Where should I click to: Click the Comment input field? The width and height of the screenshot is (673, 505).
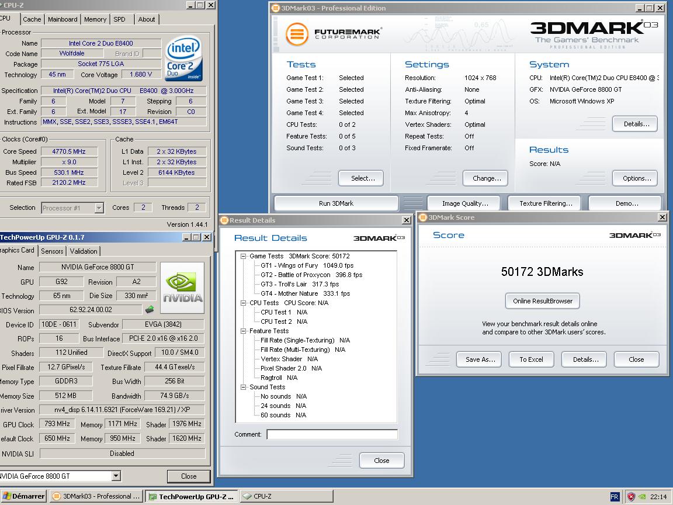point(332,435)
